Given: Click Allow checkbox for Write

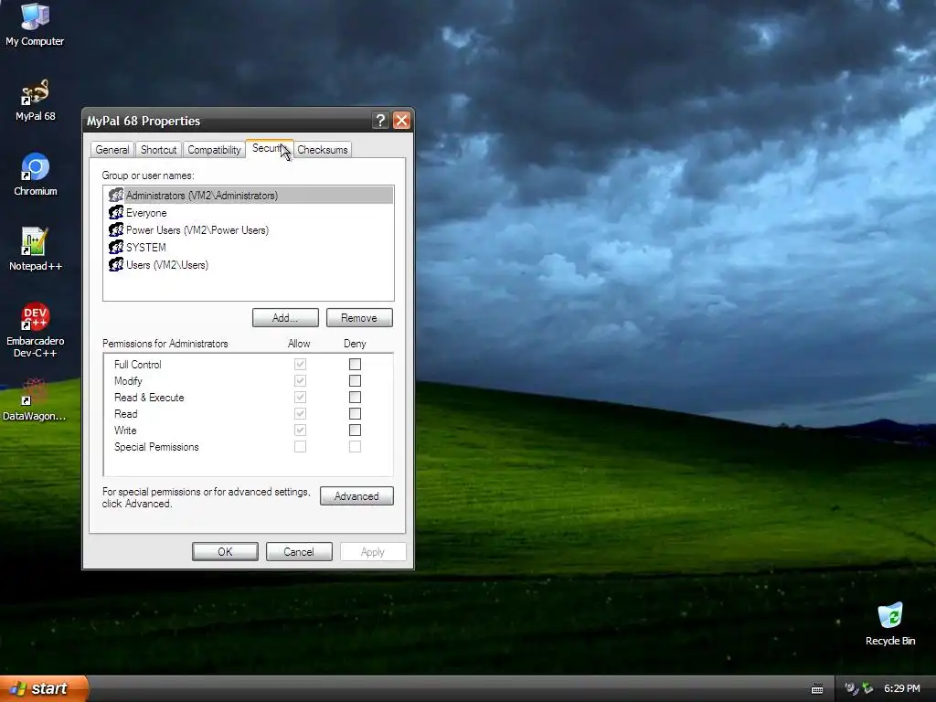Looking at the screenshot, I should coord(300,430).
